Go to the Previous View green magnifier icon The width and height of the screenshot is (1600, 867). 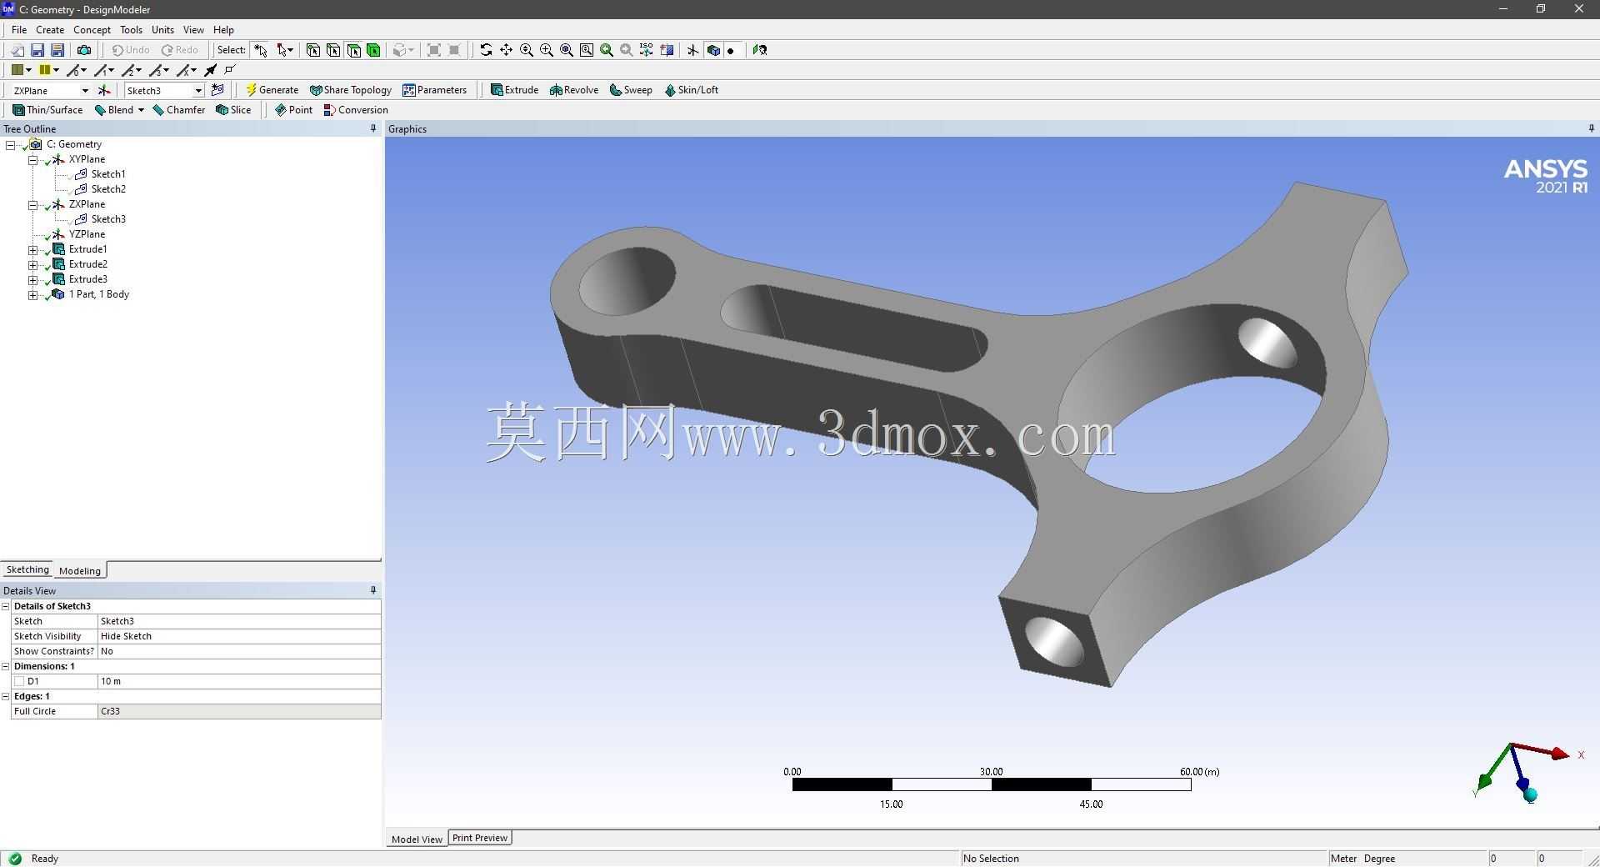[x=607, y=50]
